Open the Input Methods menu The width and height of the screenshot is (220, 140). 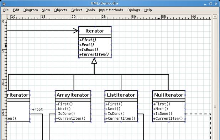[x=111, y=10]
